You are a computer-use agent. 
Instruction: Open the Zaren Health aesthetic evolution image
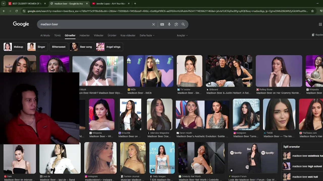tap(203, 114)
